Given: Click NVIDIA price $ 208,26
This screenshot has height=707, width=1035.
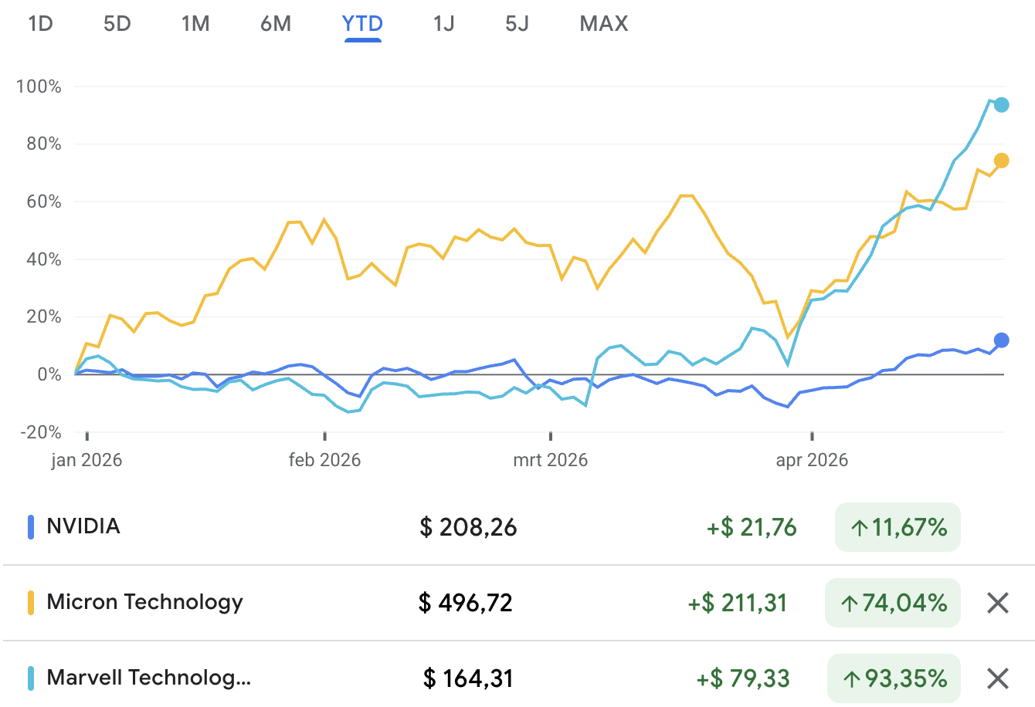Looking at the screenshot, I should pyautogui.click(x=468, y=527).
